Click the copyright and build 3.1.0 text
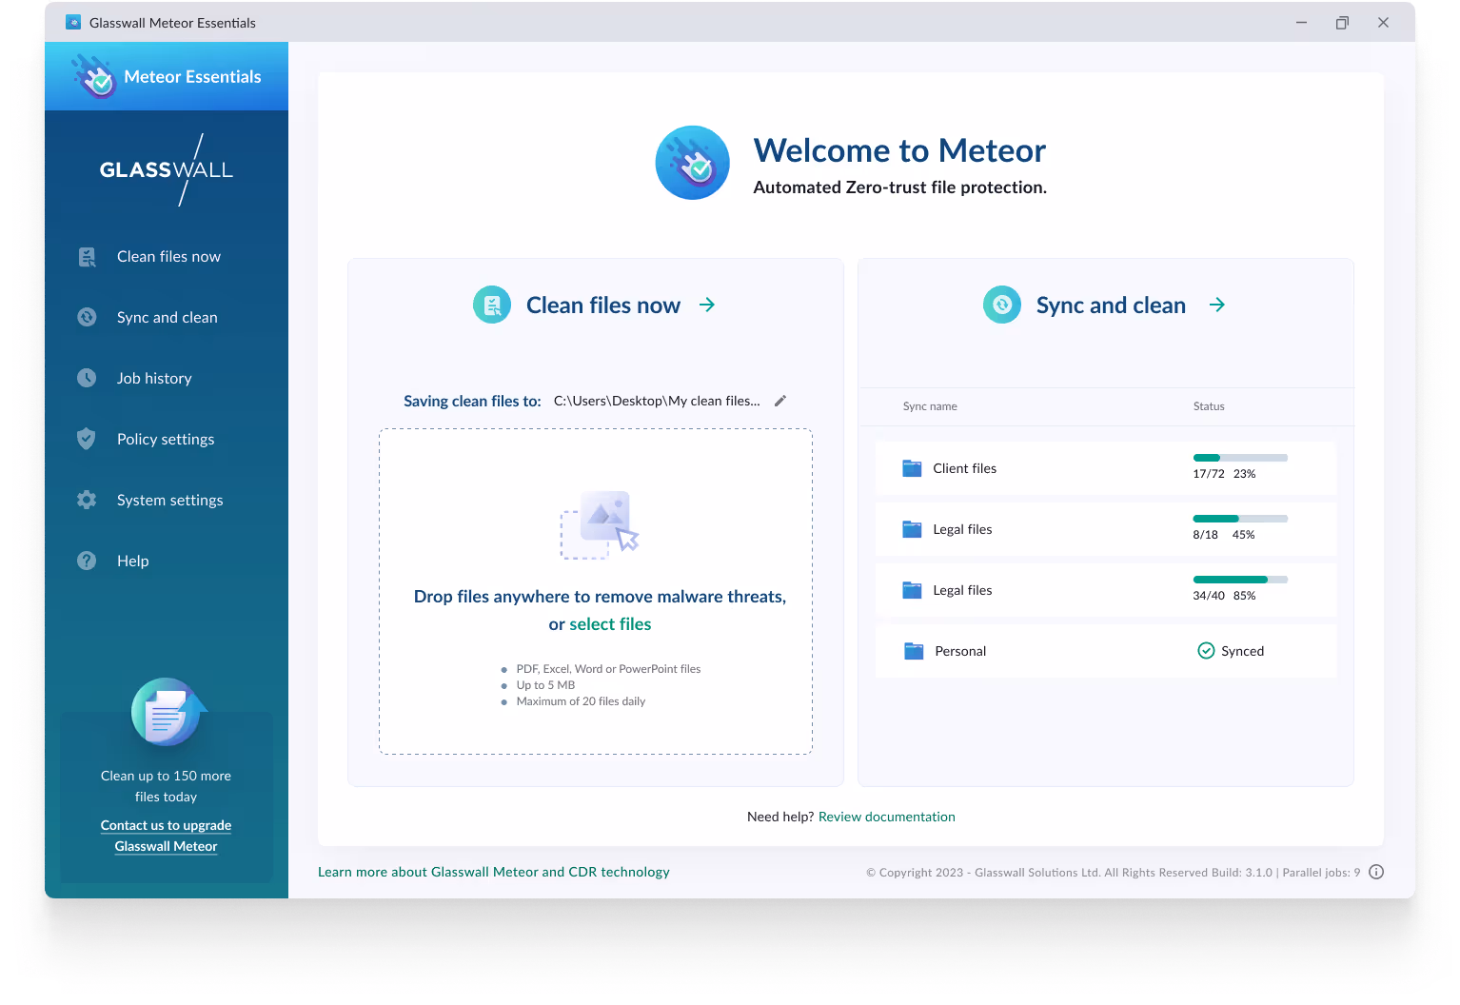 pos(1113,873)
